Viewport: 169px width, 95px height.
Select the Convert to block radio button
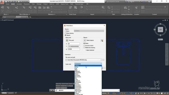point(84,46)
